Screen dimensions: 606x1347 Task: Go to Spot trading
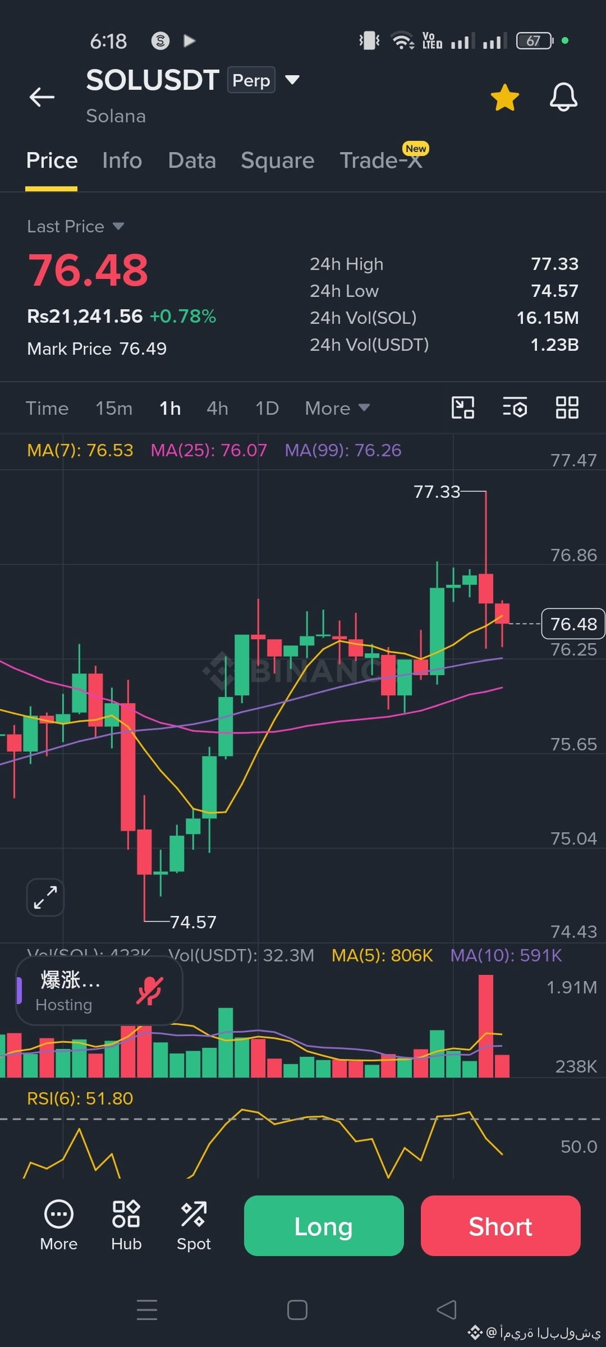pyautogui.click(x=194, y=1226)
